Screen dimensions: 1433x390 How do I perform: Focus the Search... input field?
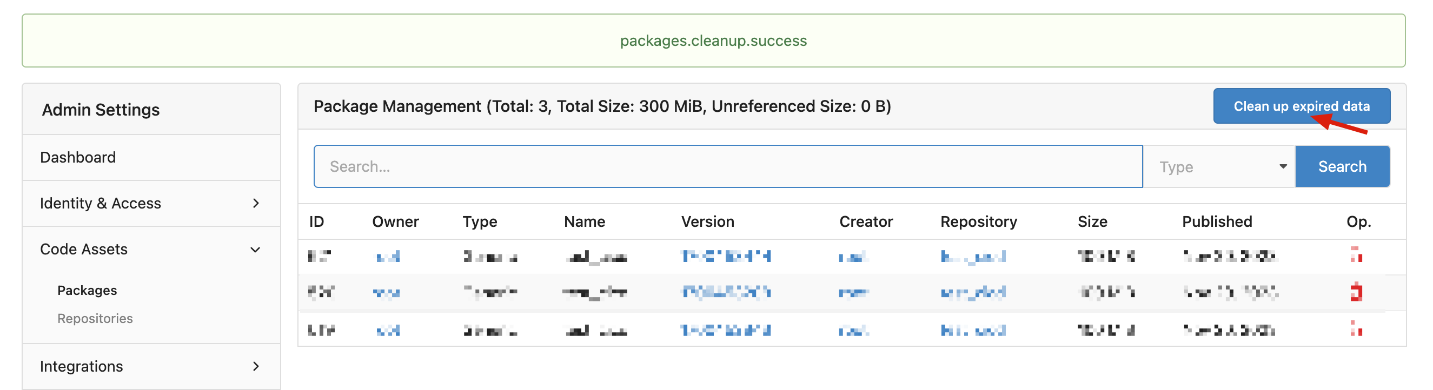728,167
